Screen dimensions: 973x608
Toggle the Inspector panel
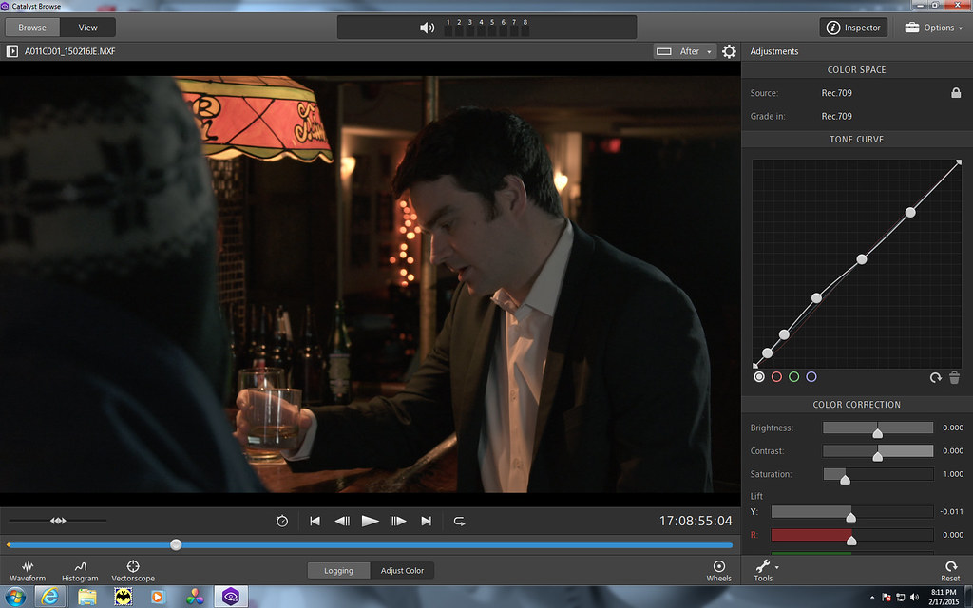click(854, 28)
